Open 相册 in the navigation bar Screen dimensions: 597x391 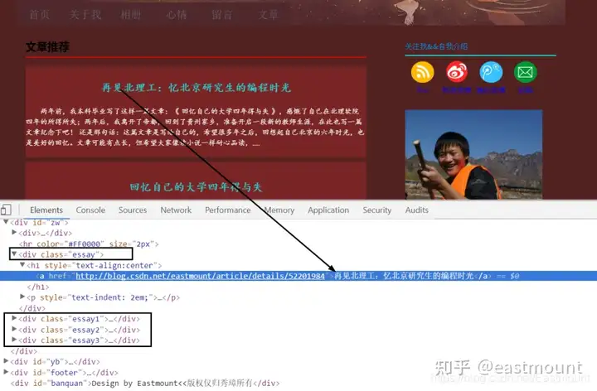coord(131,15)
